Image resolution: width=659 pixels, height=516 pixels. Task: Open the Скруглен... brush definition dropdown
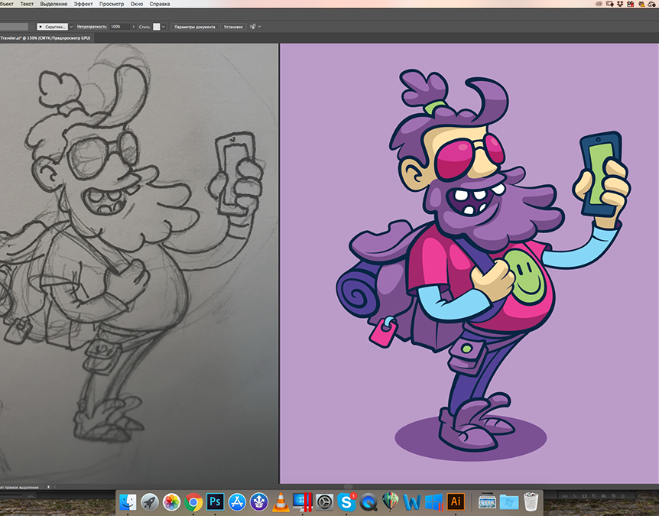point(52,27)
